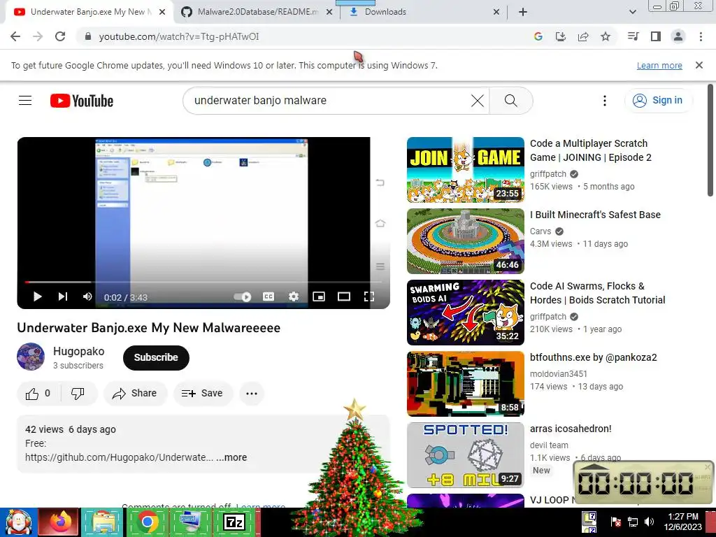Open Windows Explorer from the taskbar
The height and width of the screenshot is (537, 716).
[103, 522]
